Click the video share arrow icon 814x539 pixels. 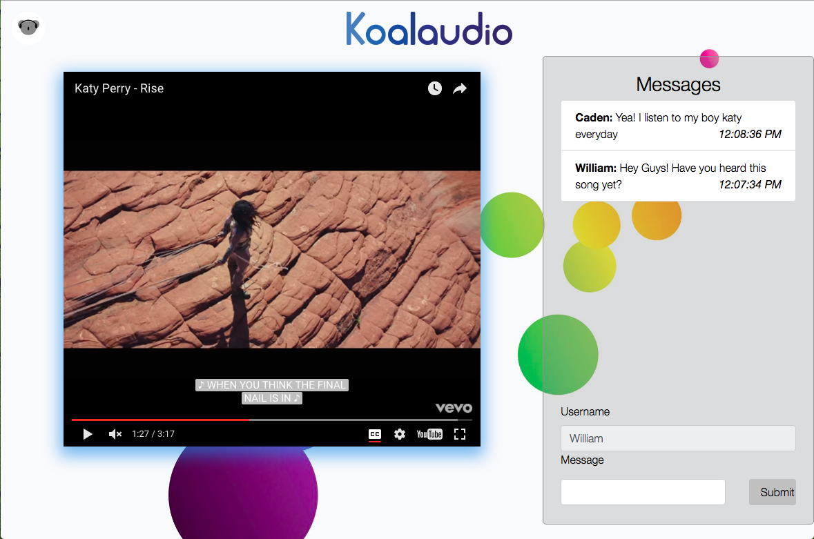[x=460, y=89]
